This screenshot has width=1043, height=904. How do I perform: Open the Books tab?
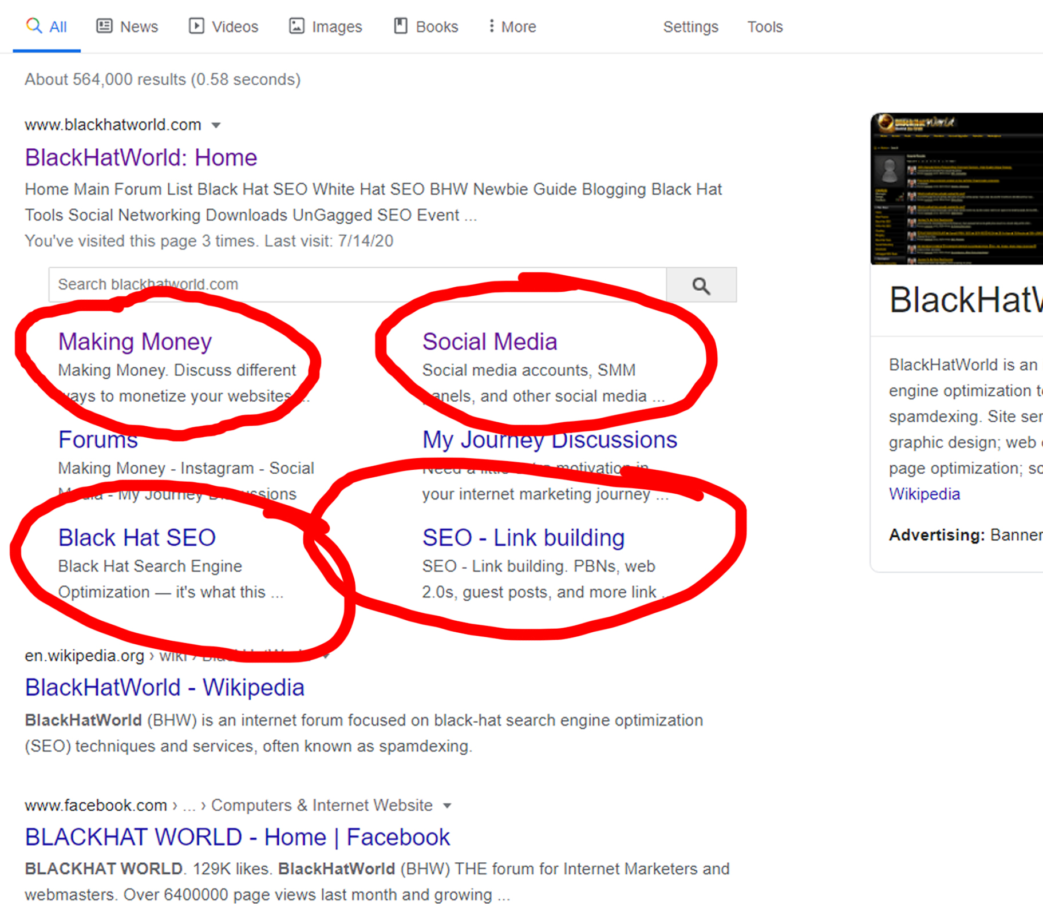click(426, 27)
